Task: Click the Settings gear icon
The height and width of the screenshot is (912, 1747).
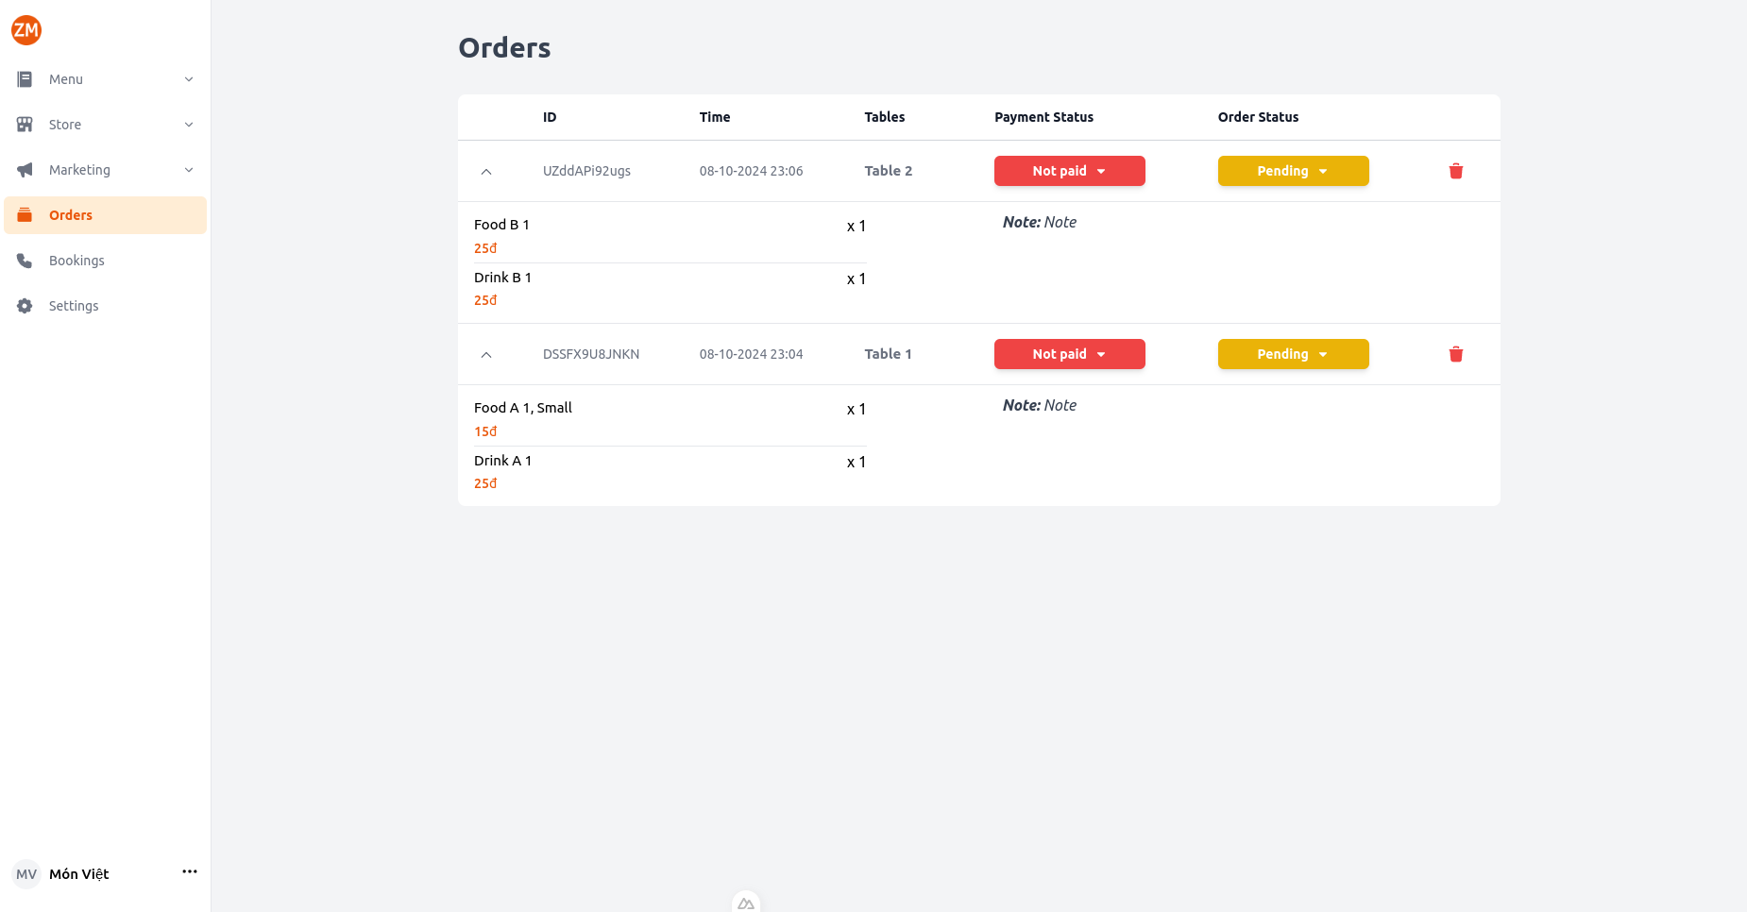Action: [x=25, y=306]
